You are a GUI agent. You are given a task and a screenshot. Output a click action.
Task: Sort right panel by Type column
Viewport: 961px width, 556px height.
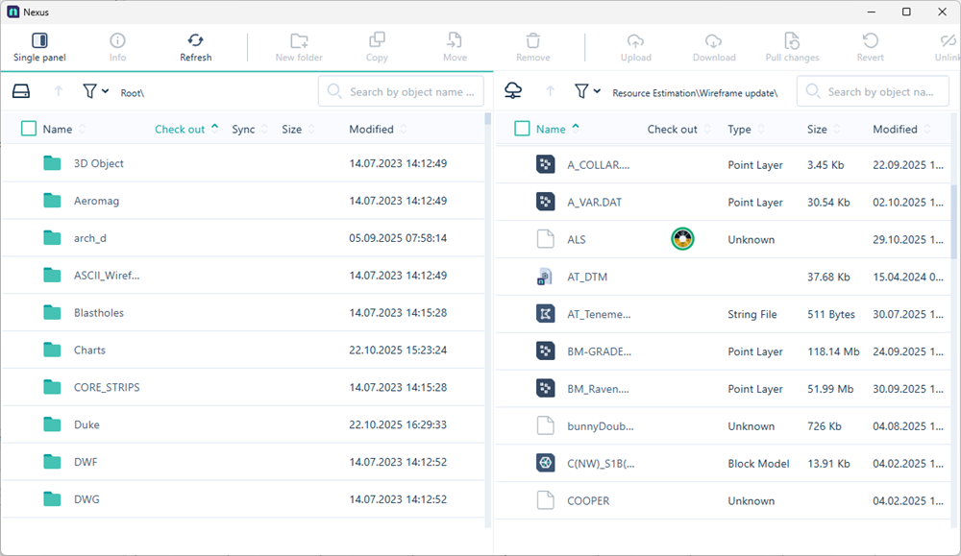(739, 129)
